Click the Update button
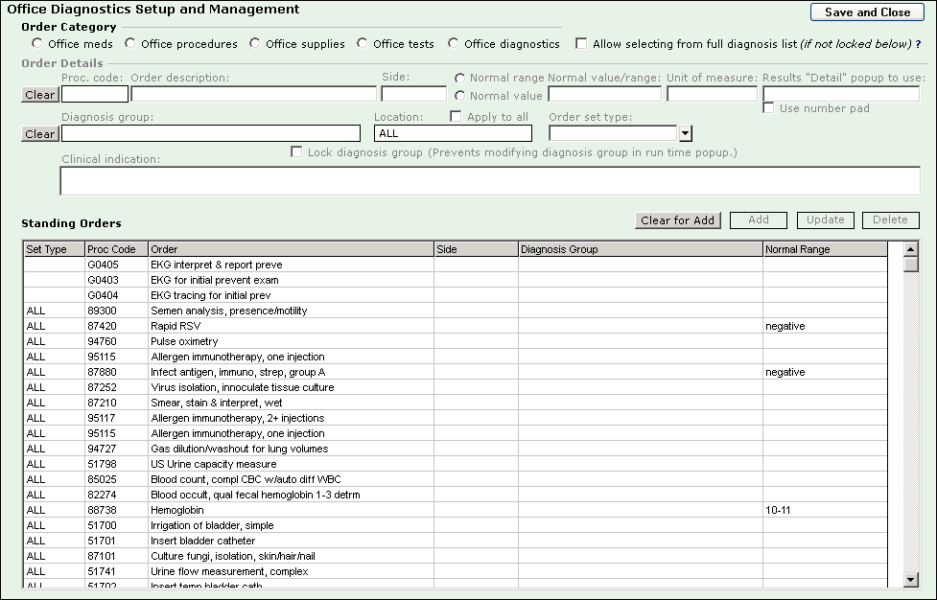 [825, 220]
